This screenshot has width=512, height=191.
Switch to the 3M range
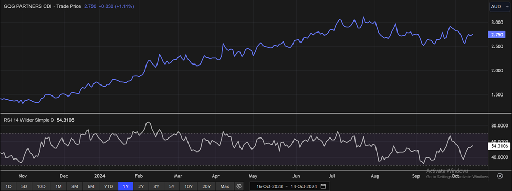(75, 186)
